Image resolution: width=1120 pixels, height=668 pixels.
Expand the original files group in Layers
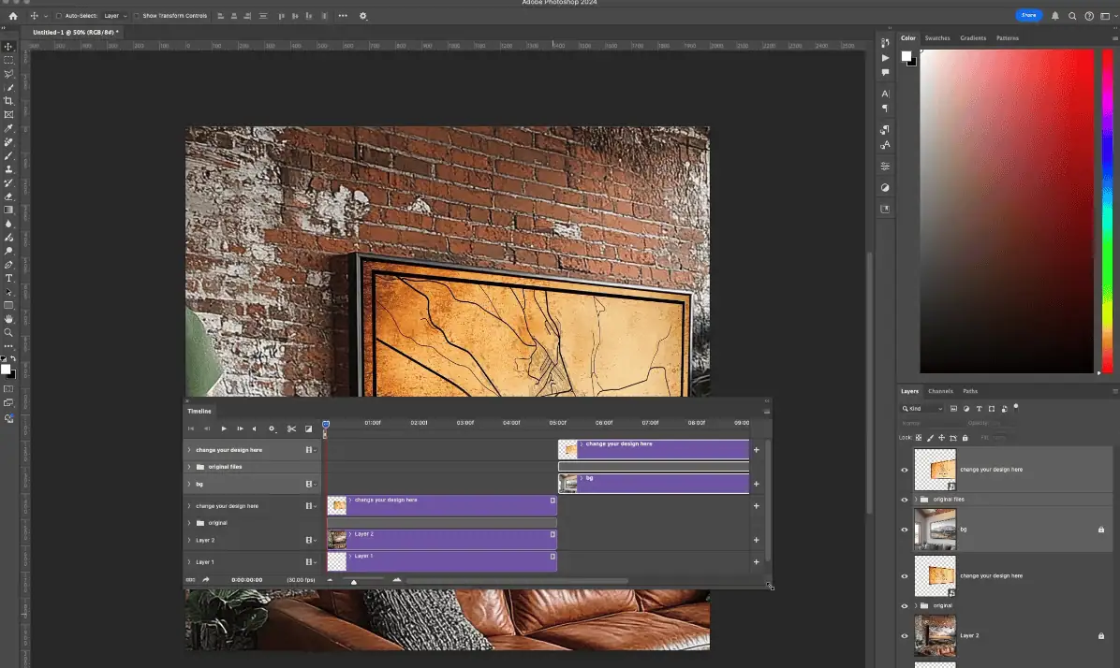click(x=916, y=500)
